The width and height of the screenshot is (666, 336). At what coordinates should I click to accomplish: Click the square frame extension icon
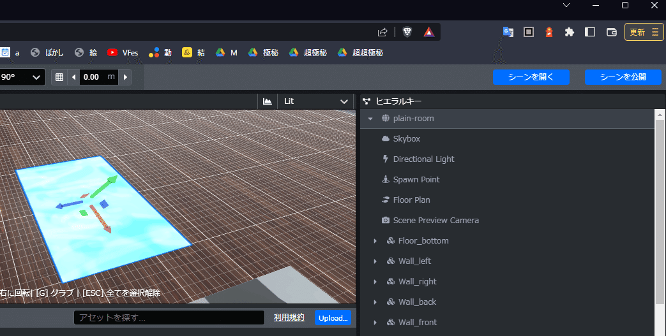click(x=528, y=32)
